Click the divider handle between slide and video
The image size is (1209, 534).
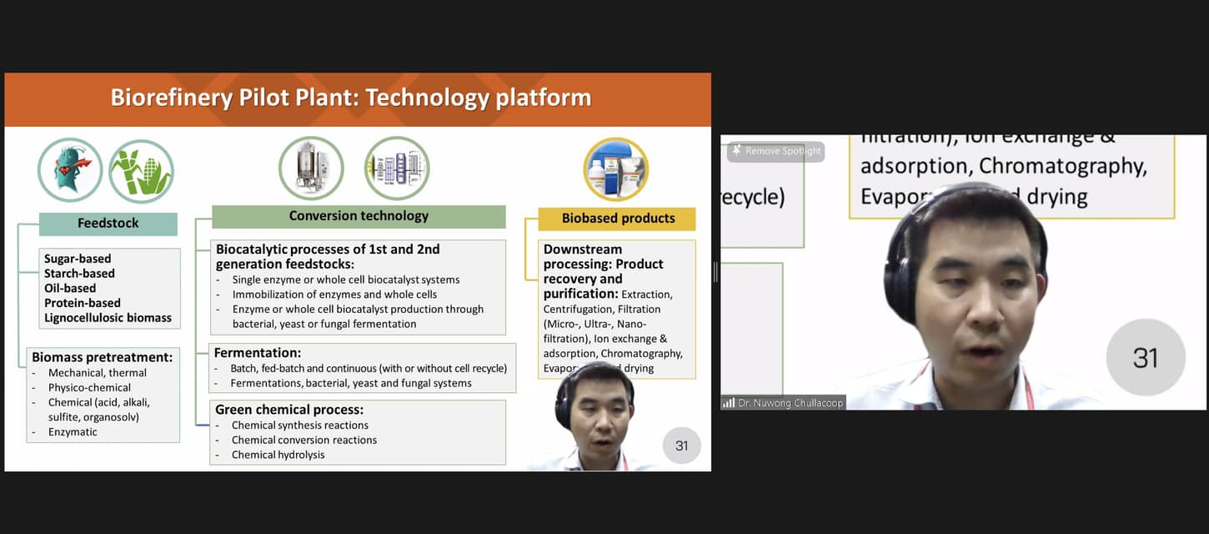pos(715,272)
